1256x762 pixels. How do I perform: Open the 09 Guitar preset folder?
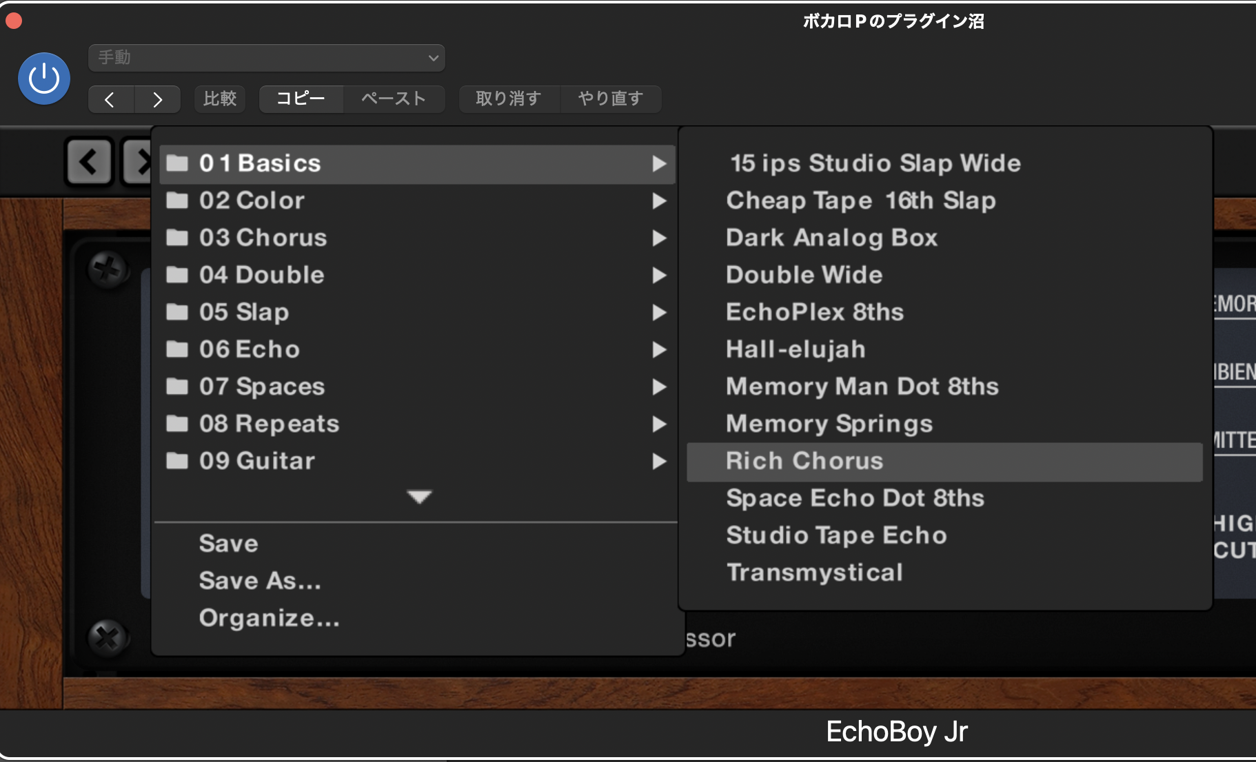417,462
